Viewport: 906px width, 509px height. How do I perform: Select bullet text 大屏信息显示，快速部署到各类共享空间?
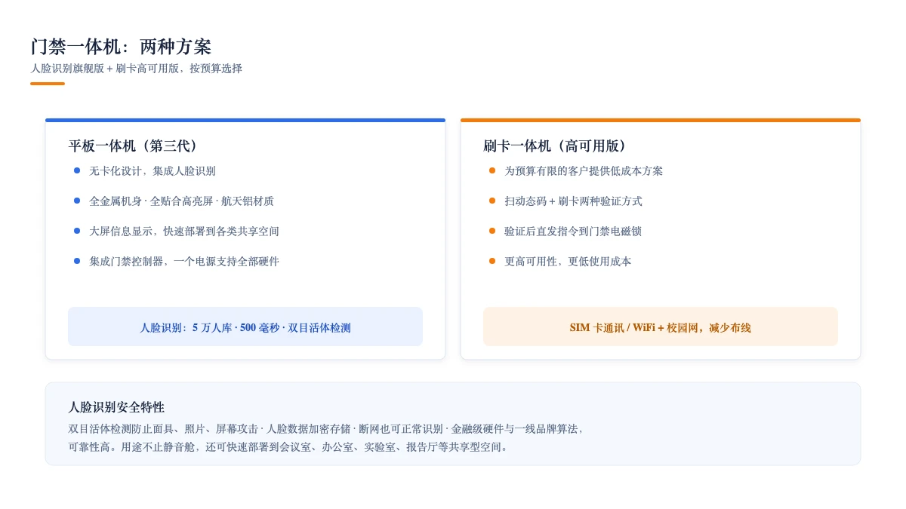tap(184, 232)
